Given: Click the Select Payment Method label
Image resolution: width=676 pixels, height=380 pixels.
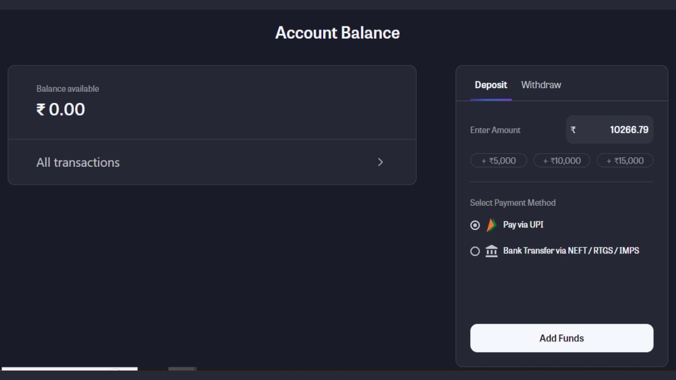Looking at the screenshot, I should pos(512,203).
